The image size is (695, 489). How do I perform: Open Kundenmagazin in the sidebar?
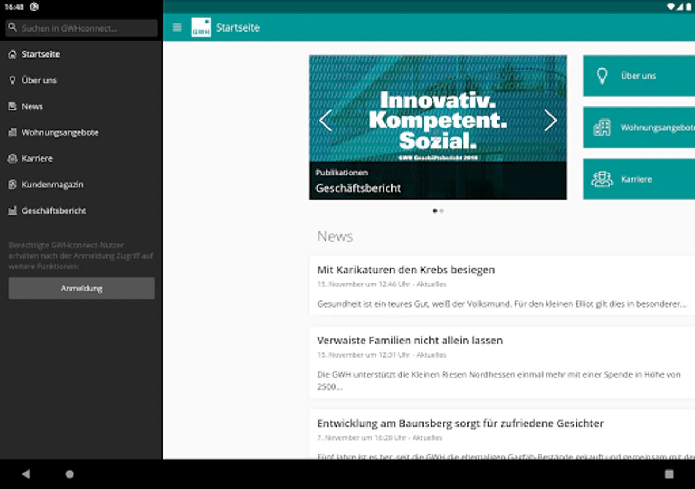coord(81,184)
